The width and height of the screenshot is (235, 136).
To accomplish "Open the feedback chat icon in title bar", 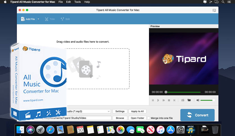I will [x=214, y=10].
